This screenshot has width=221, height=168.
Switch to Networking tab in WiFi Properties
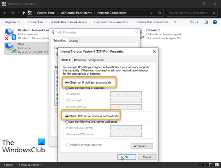pos(59,41)
